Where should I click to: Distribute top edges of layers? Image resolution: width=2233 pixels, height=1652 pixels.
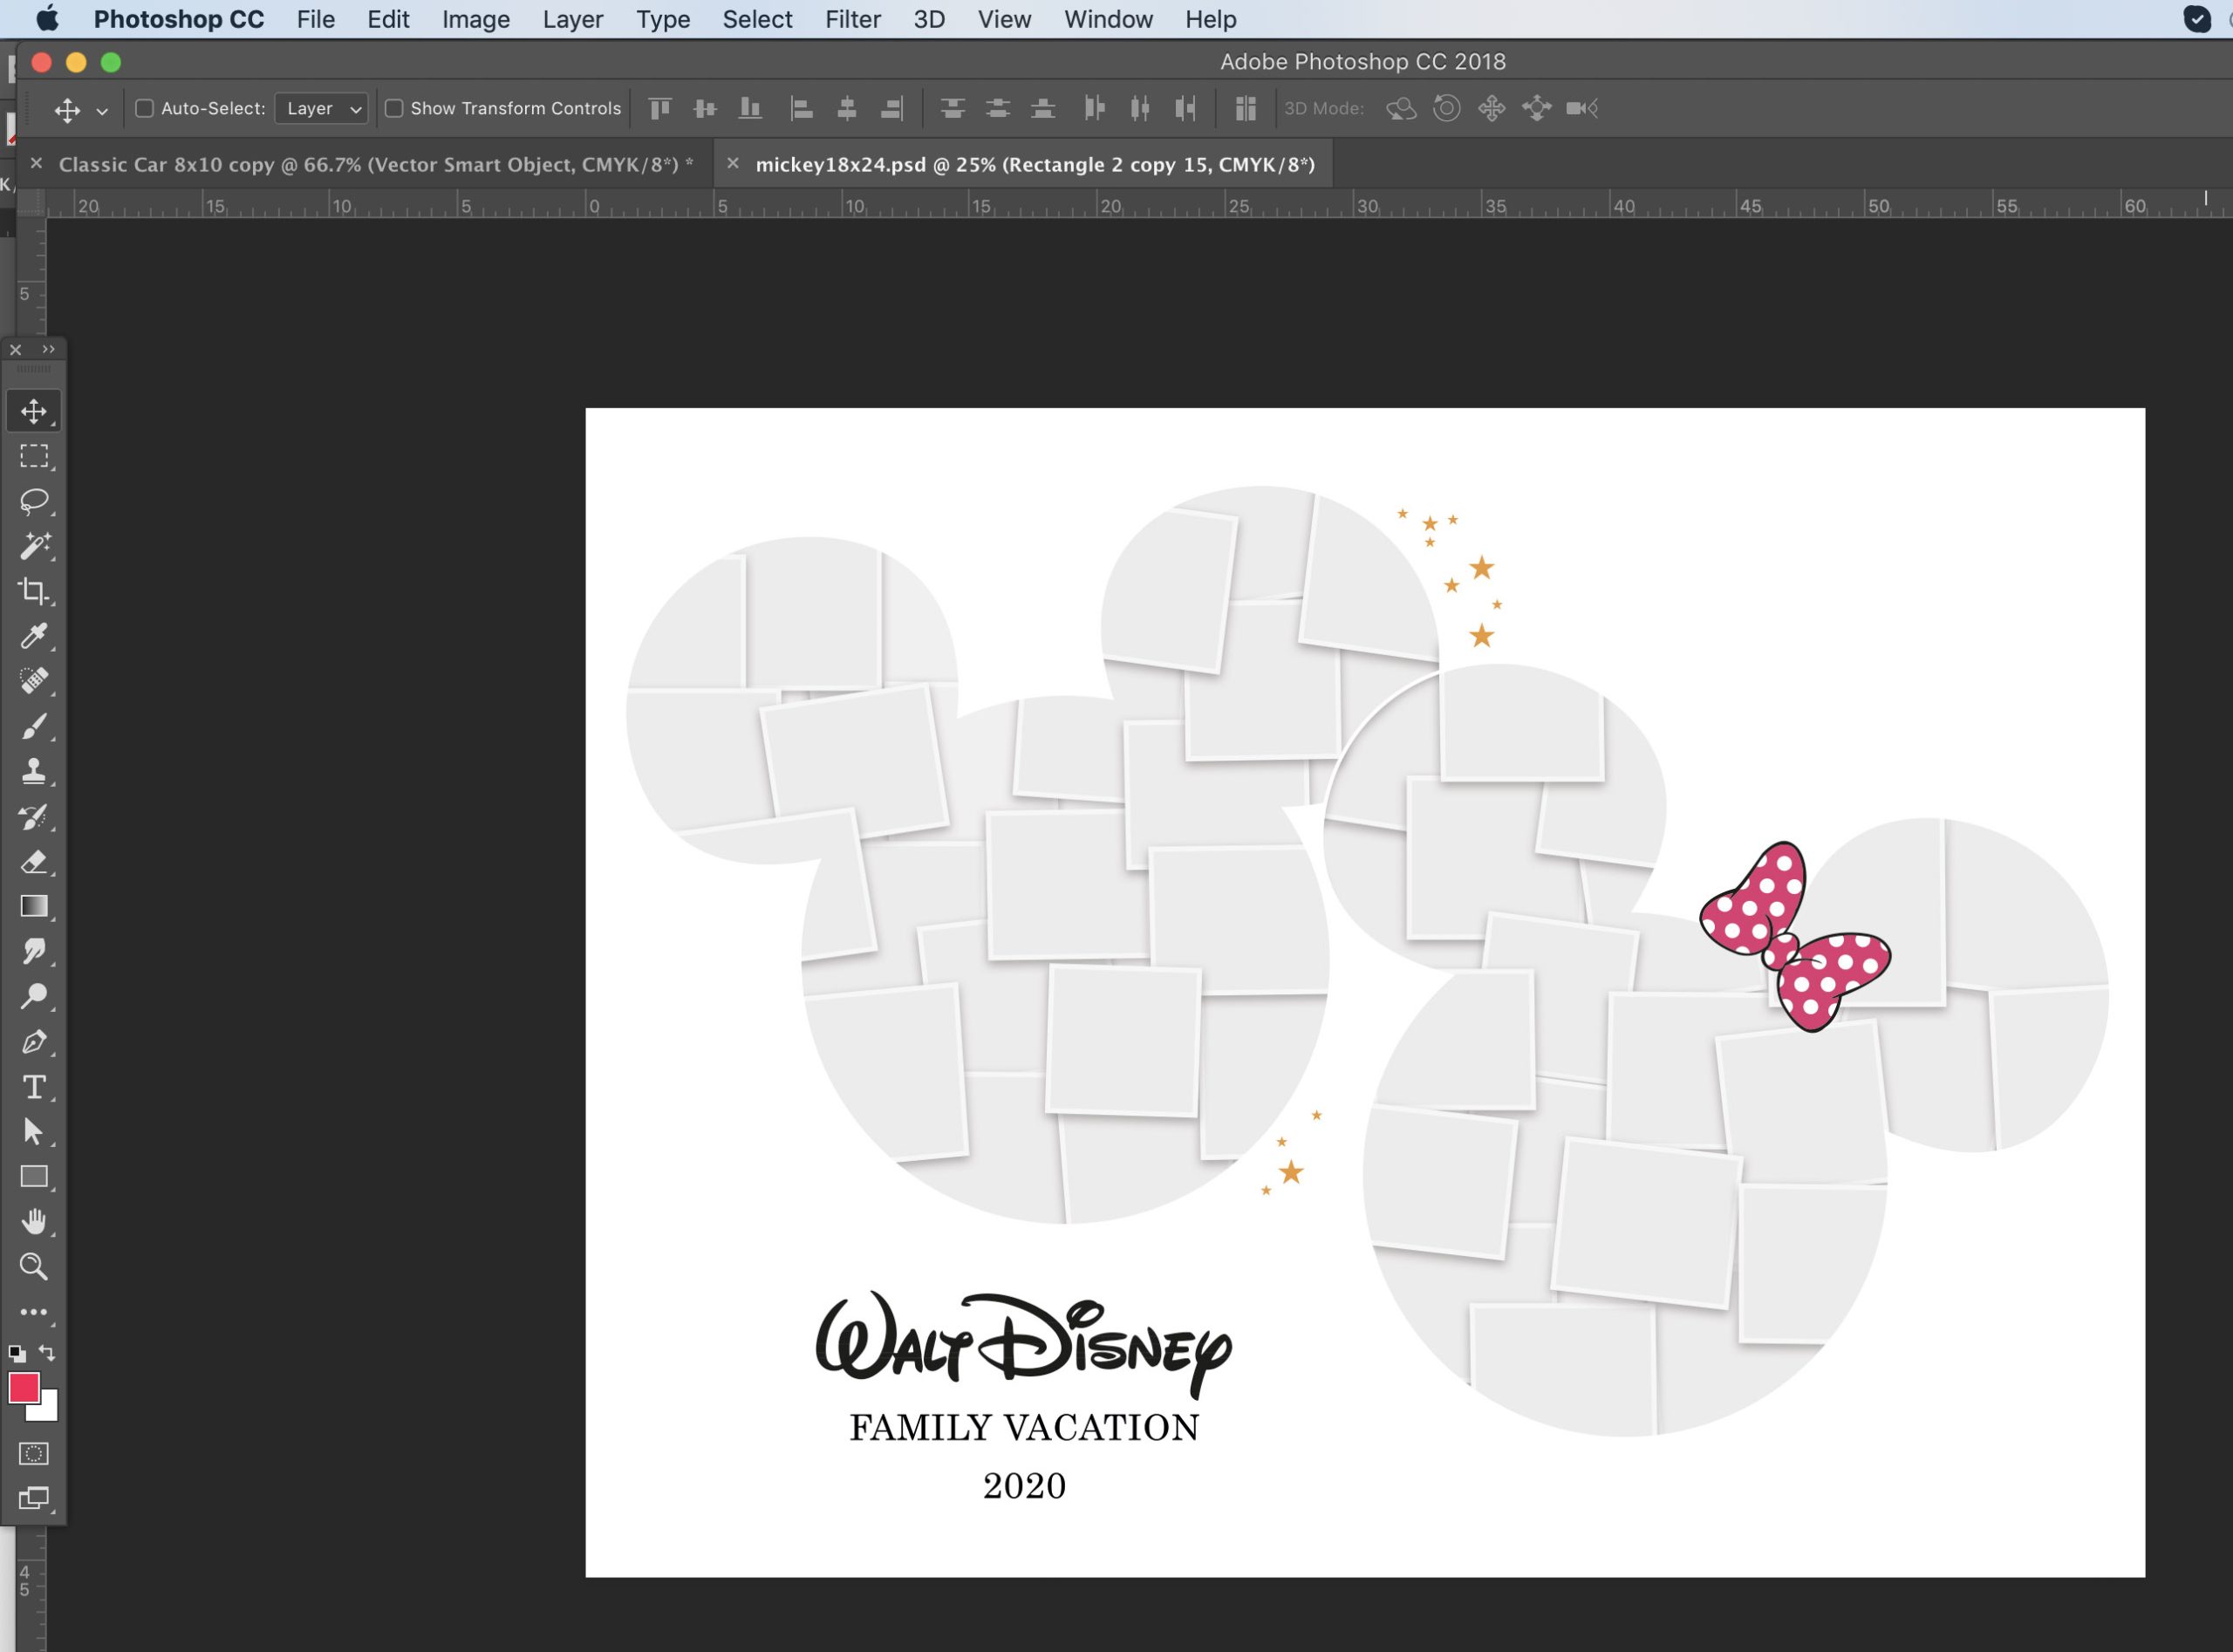point(953,108)
